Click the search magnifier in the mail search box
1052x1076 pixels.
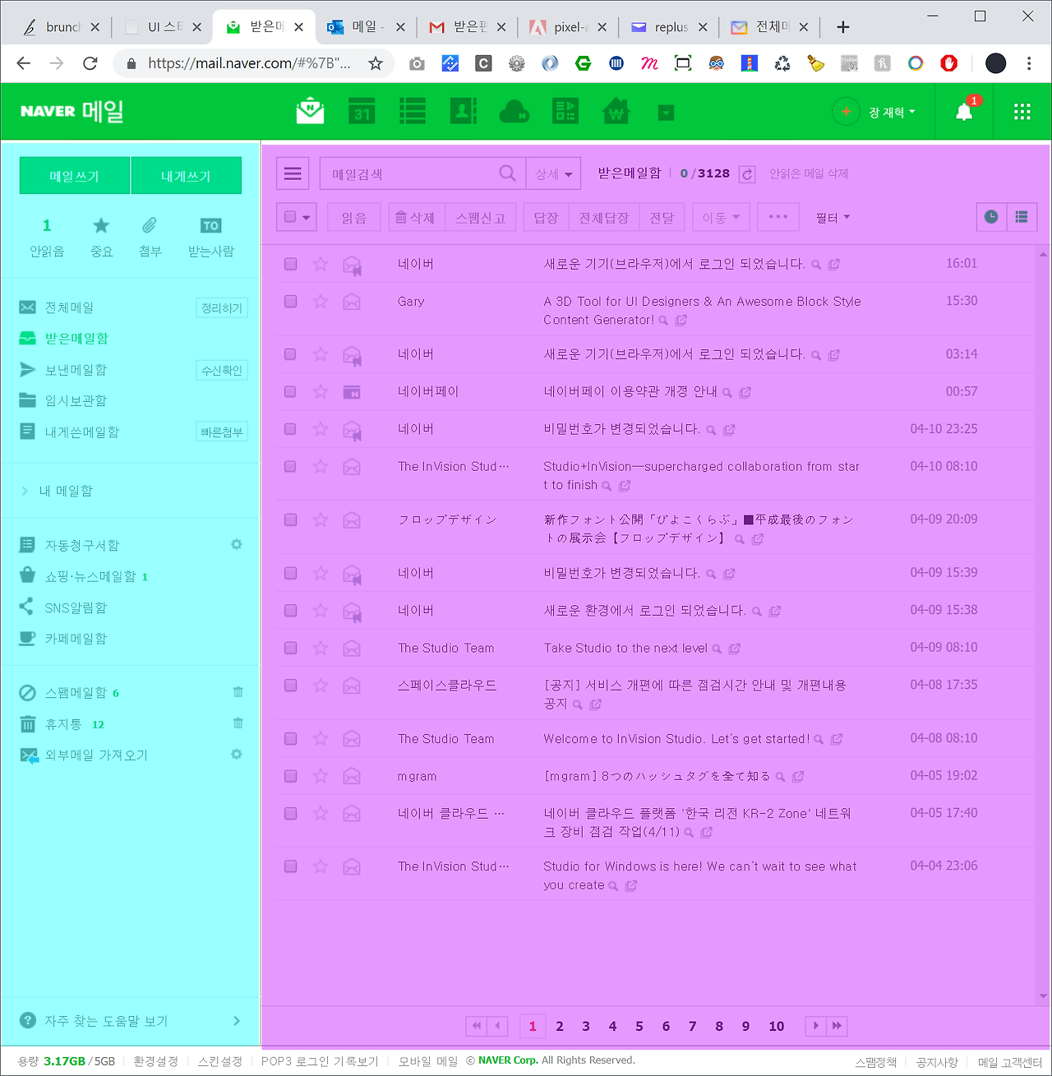[x=507, y=173]
